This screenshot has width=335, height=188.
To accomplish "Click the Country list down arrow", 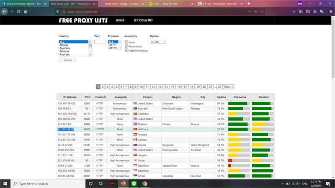I will 90,54.
